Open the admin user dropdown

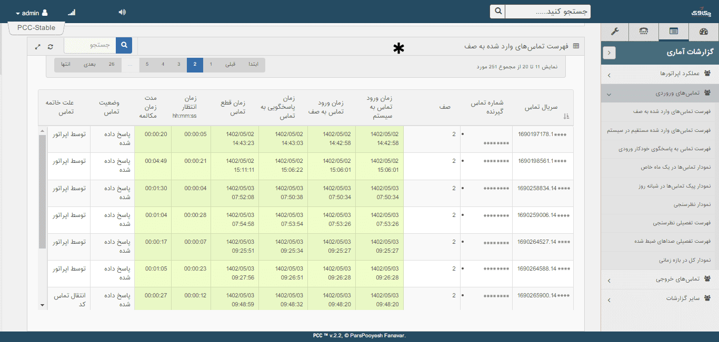32,13
